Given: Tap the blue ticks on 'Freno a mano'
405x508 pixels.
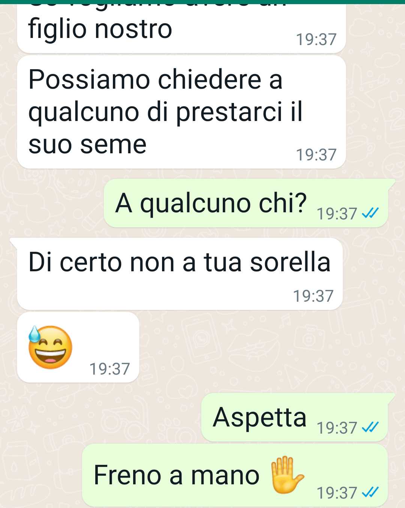Looking at the screenshot, I should [x=370, y=492].
